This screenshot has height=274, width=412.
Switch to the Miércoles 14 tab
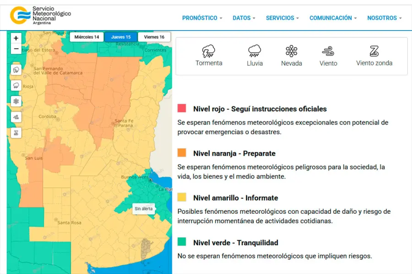[x=87, y=37]
